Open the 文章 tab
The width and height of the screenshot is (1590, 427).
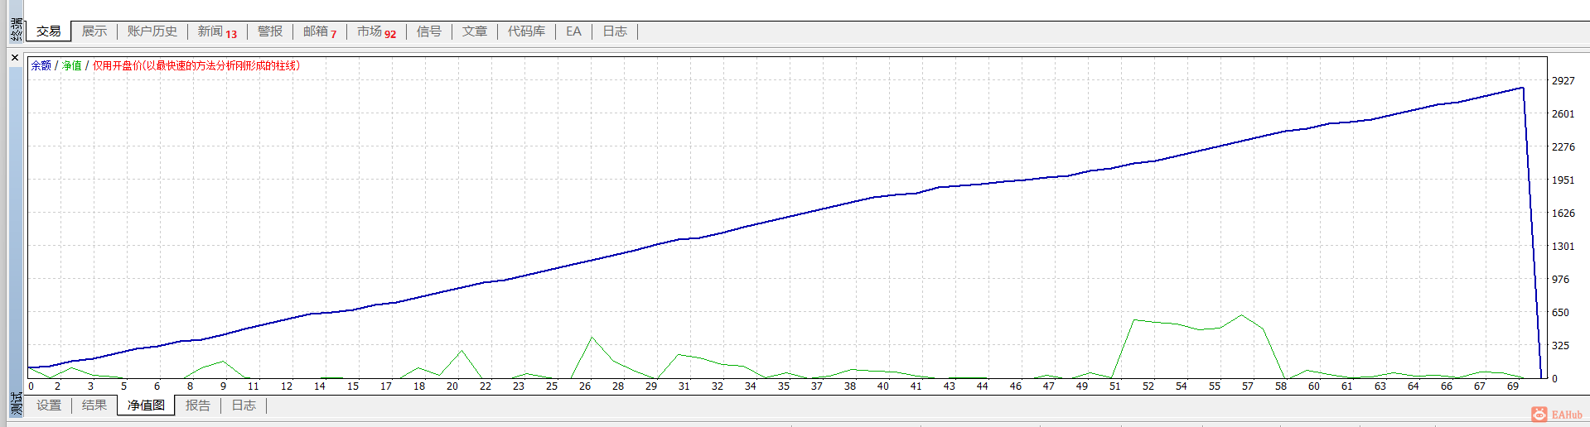tap(474, 31)
